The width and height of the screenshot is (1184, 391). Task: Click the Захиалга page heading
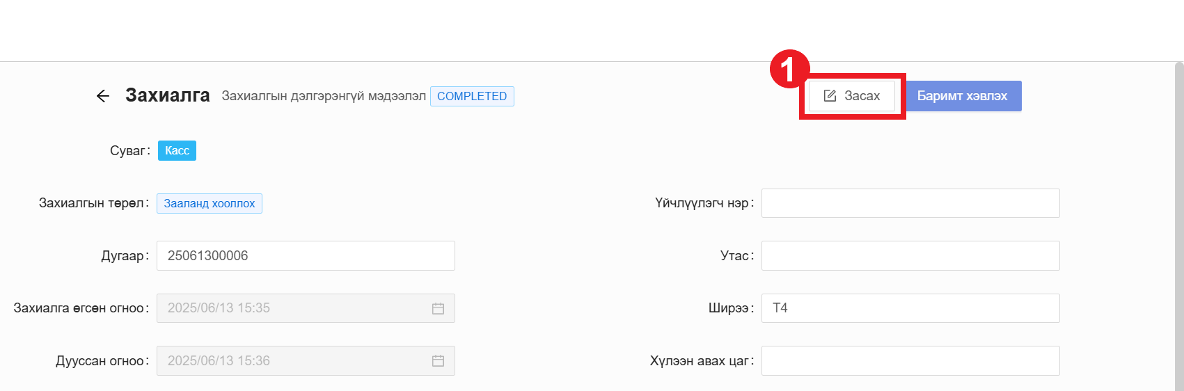pyautogui.click(x=167, y=95)
